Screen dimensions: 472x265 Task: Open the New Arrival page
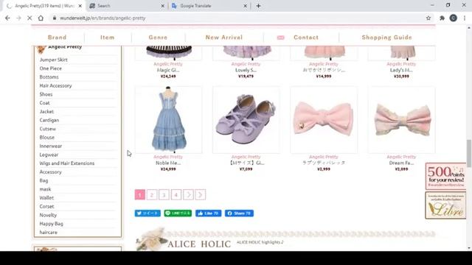tap(224, 38)
